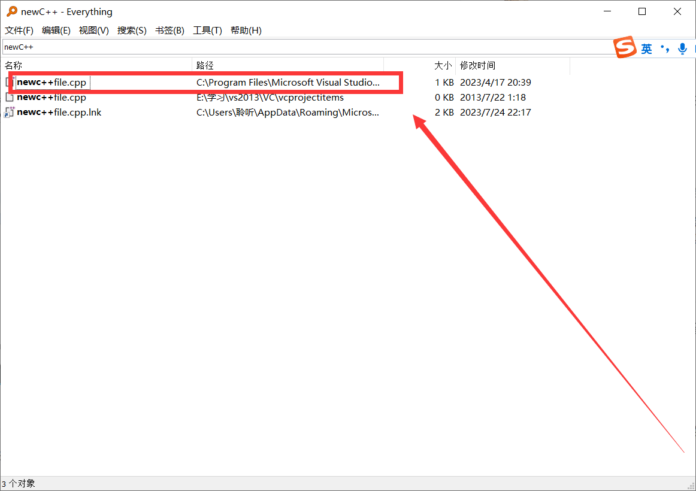The width and height of the screenshot is (696, 491).
Task: Open the 文件(F) menu
Action: pos(19,30)
